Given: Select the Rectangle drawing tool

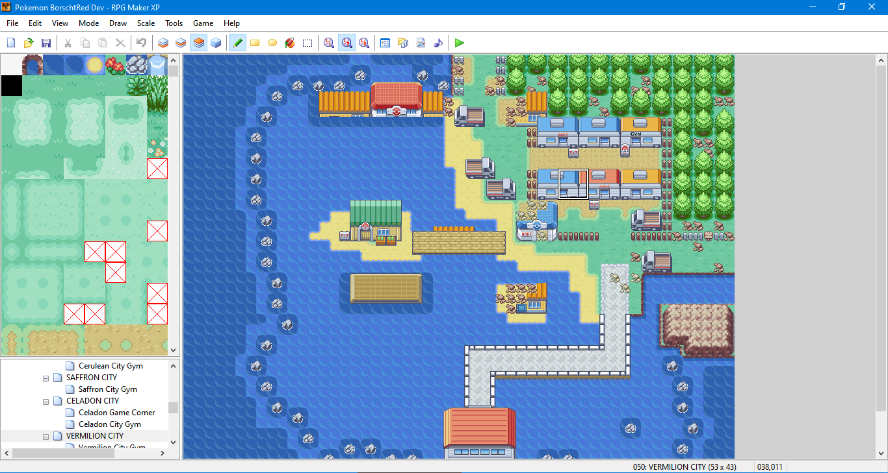Looking at the screenshot, I should 255,43.
